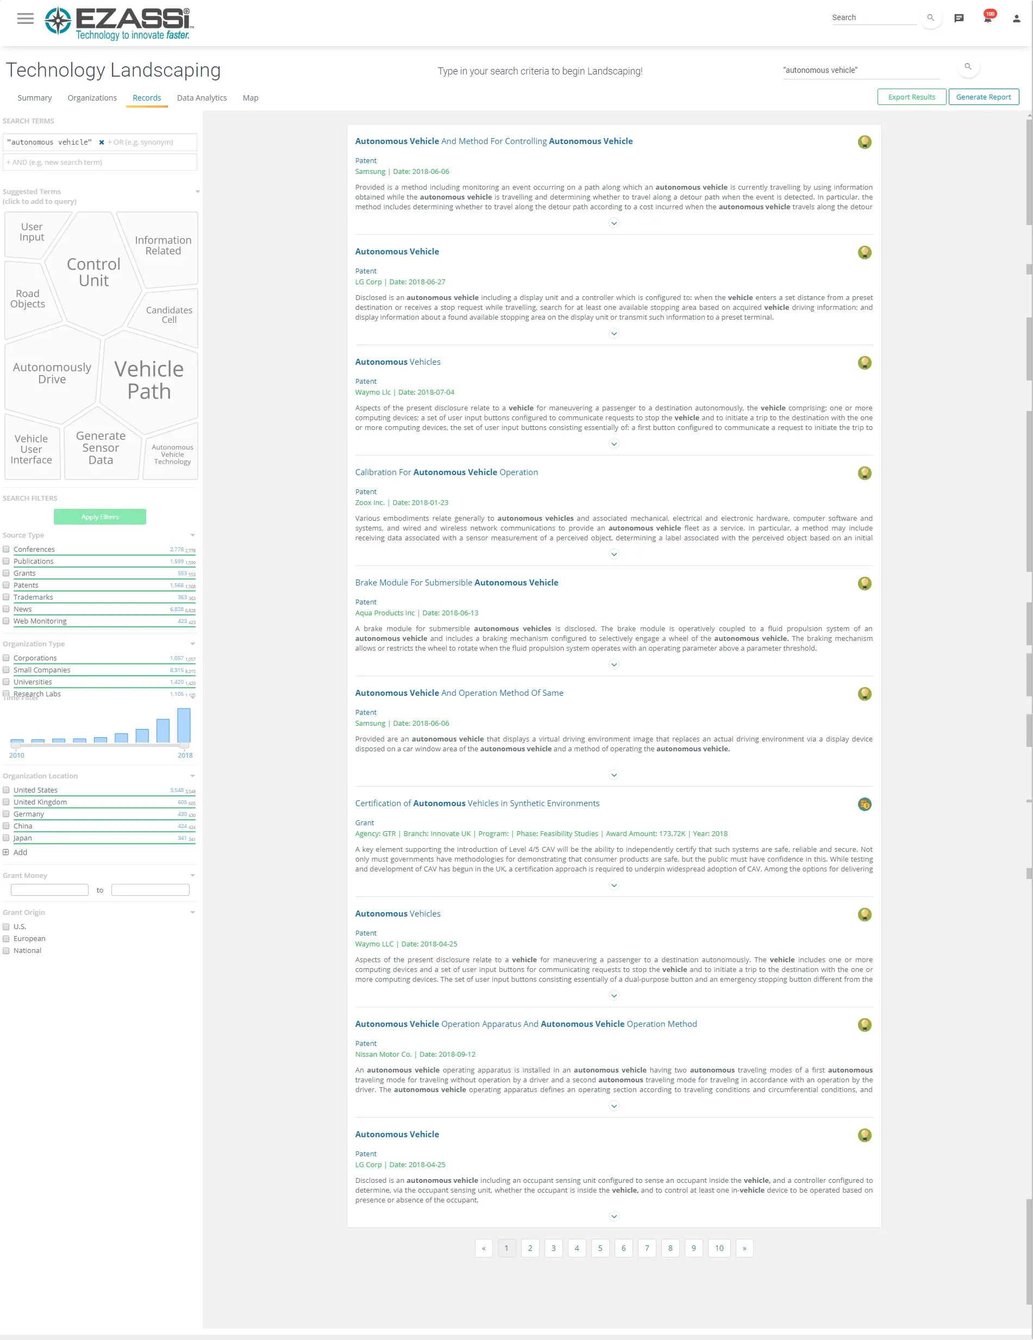
Task: Collapse the Organization Type filter section
Action: pos(192,644)
